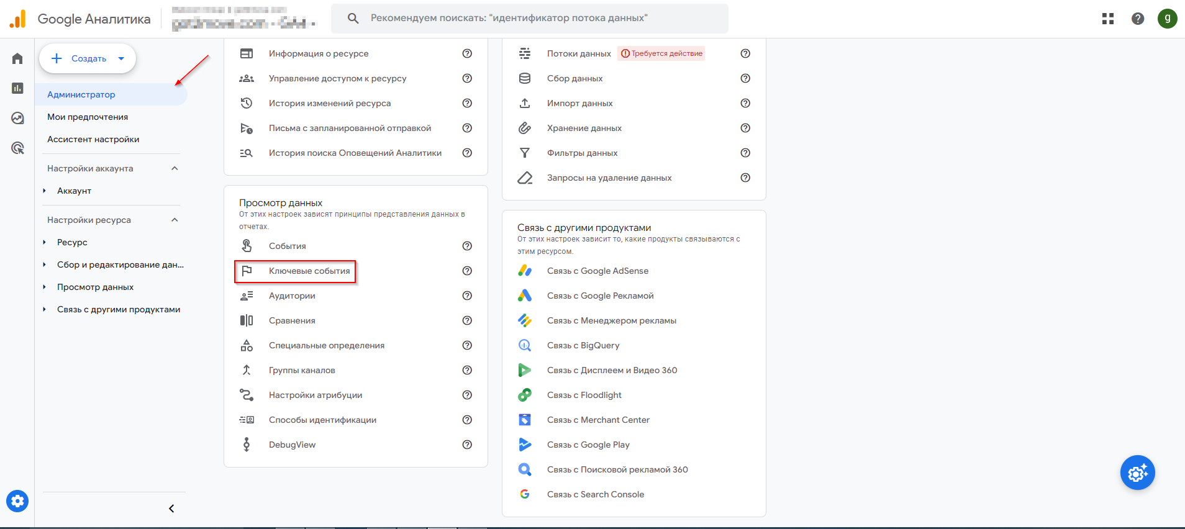Collapse the sidebar with the chevron

pyautogui.click(x=171, y=509)
